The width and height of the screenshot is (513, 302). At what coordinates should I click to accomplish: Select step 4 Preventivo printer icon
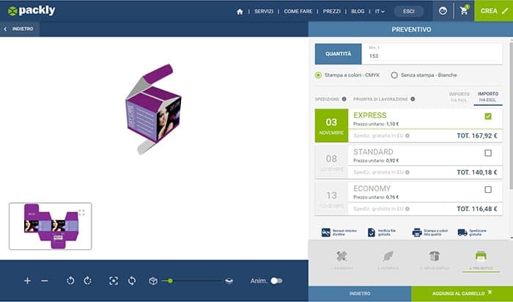pyautogui.click(x=481, y=256)
